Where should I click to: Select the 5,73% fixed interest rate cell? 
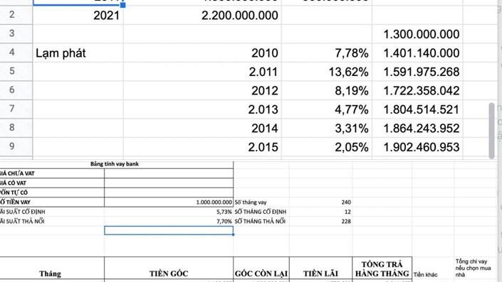click(169, 212)
